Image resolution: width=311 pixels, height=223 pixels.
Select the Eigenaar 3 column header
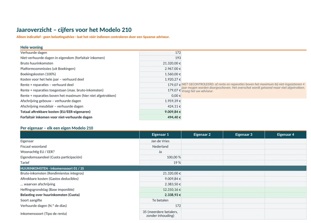[x=244, y=134]
